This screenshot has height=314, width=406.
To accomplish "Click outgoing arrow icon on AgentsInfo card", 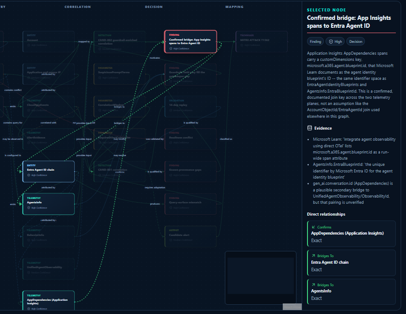I will point(313,285).
